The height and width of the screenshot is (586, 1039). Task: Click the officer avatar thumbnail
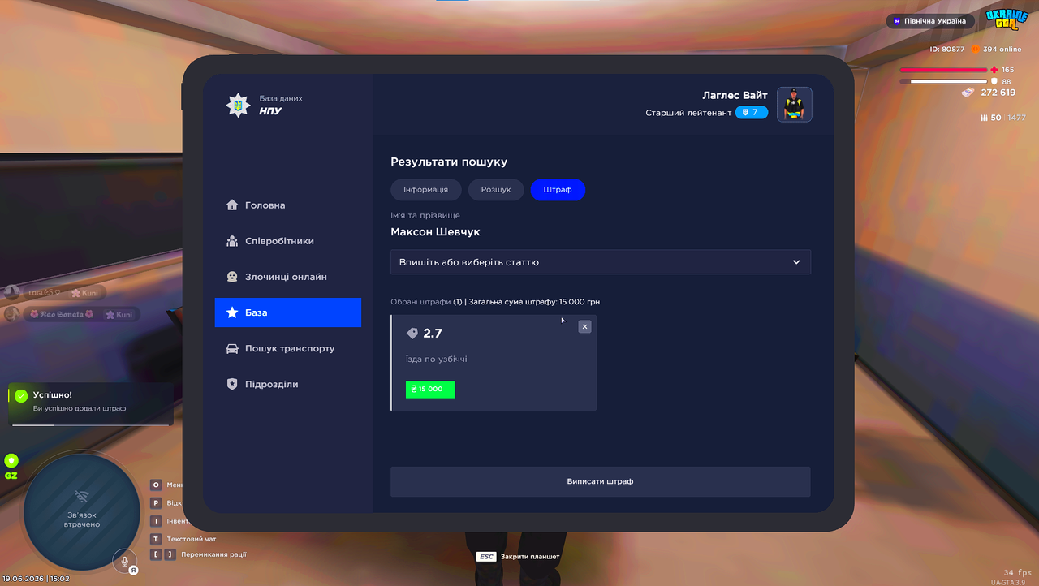pyautogui.click(x=795, y=105)
